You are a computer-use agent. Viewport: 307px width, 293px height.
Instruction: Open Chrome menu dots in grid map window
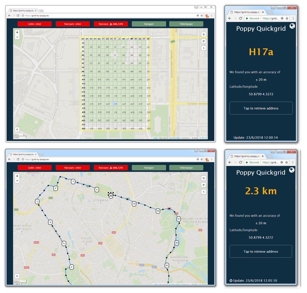(211, 15)
